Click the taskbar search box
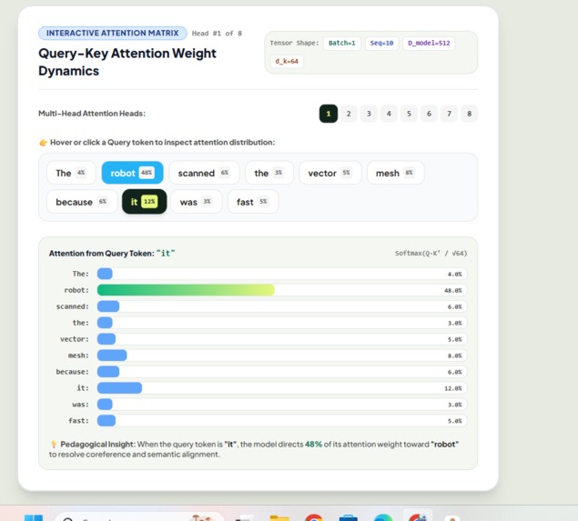 [139, 517]
